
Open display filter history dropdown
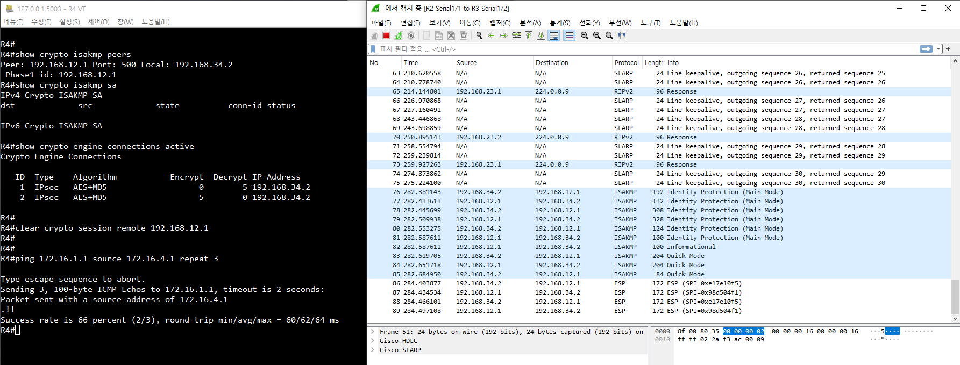pyautogui.click(x=938, y=49)
